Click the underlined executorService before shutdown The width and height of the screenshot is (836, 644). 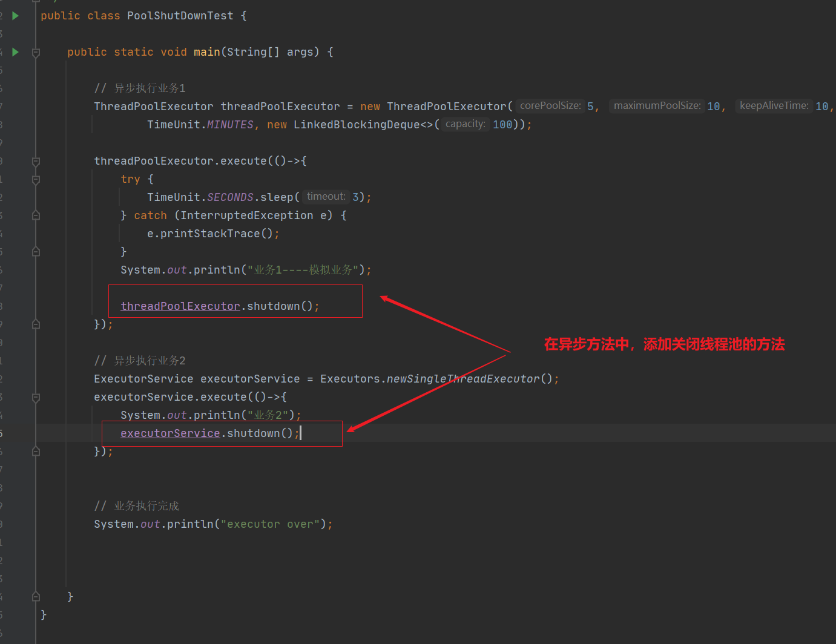[x=170, y=433]
